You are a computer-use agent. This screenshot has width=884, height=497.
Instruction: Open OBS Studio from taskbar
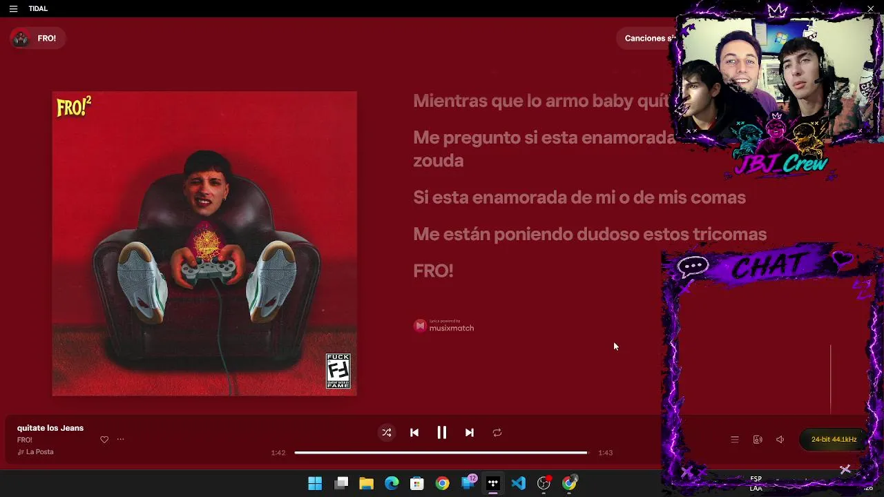[544, 483]
